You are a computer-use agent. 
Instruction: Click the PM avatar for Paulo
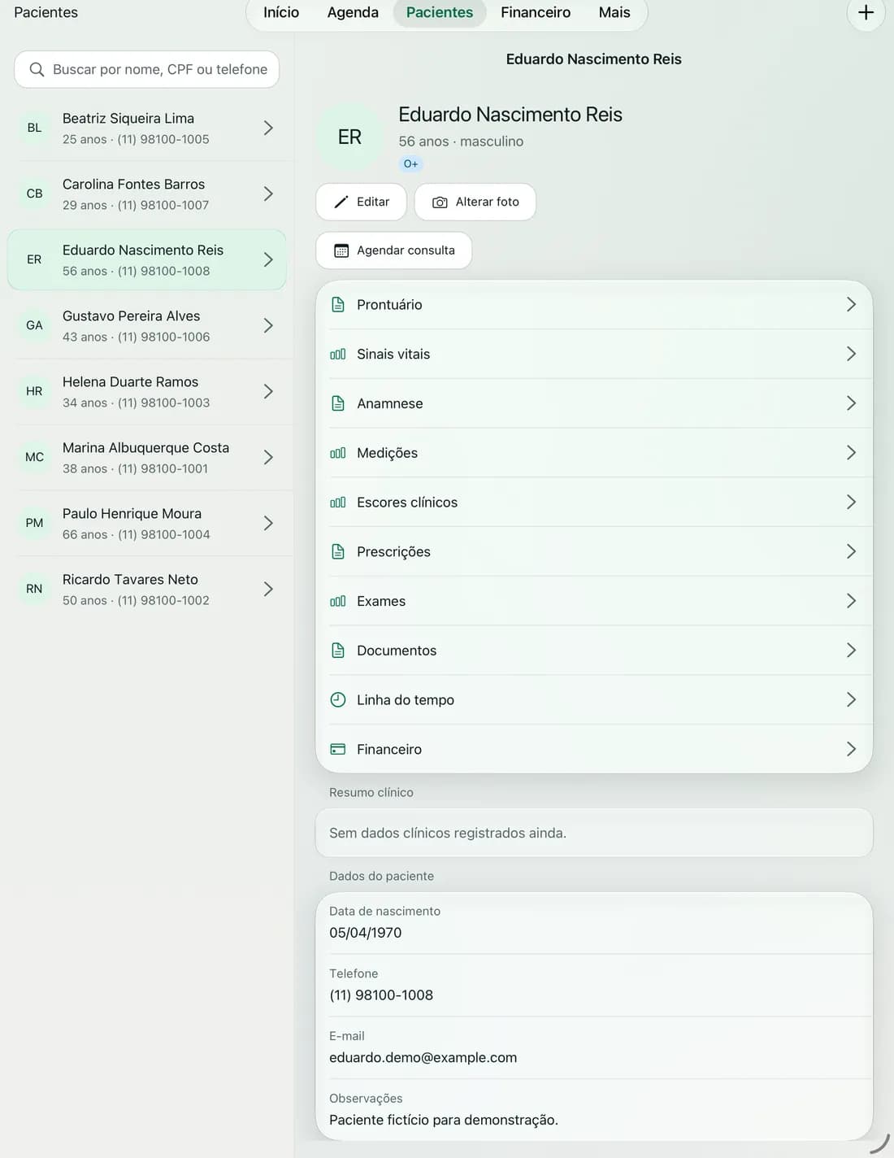(x=34, y=523)
